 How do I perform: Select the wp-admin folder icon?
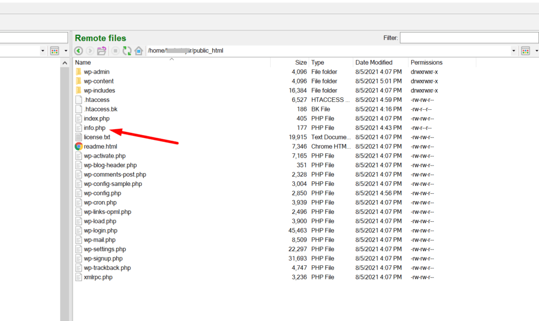pyautogui.click(x=79, y=71)
